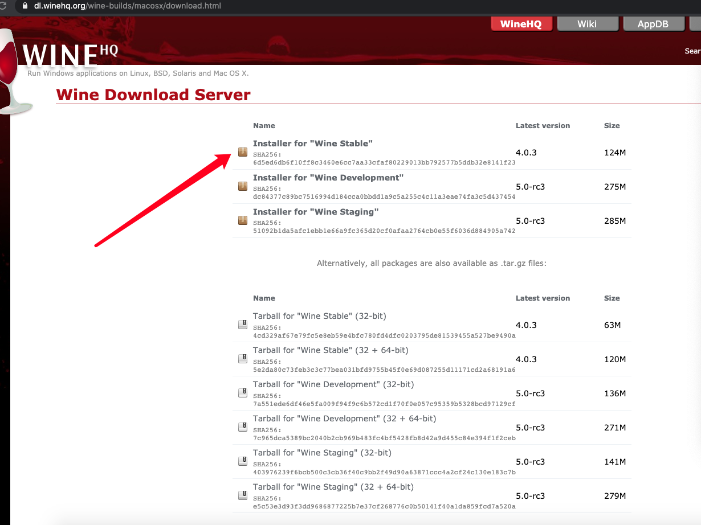Open the AppDB tab
The image size is (701, 525).
click(x=653, y=24)
